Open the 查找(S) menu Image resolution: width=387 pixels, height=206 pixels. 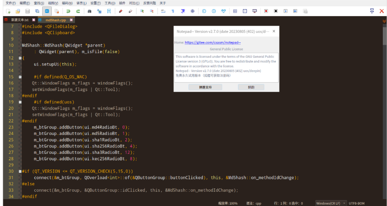tap(39, 3)
